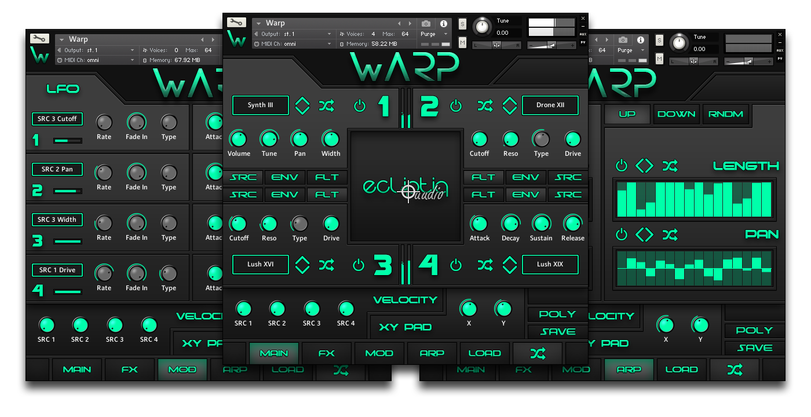Screen dimensions: 811x417
Task: Open the Purge dropdown in front window
Action: click(434, 34)
